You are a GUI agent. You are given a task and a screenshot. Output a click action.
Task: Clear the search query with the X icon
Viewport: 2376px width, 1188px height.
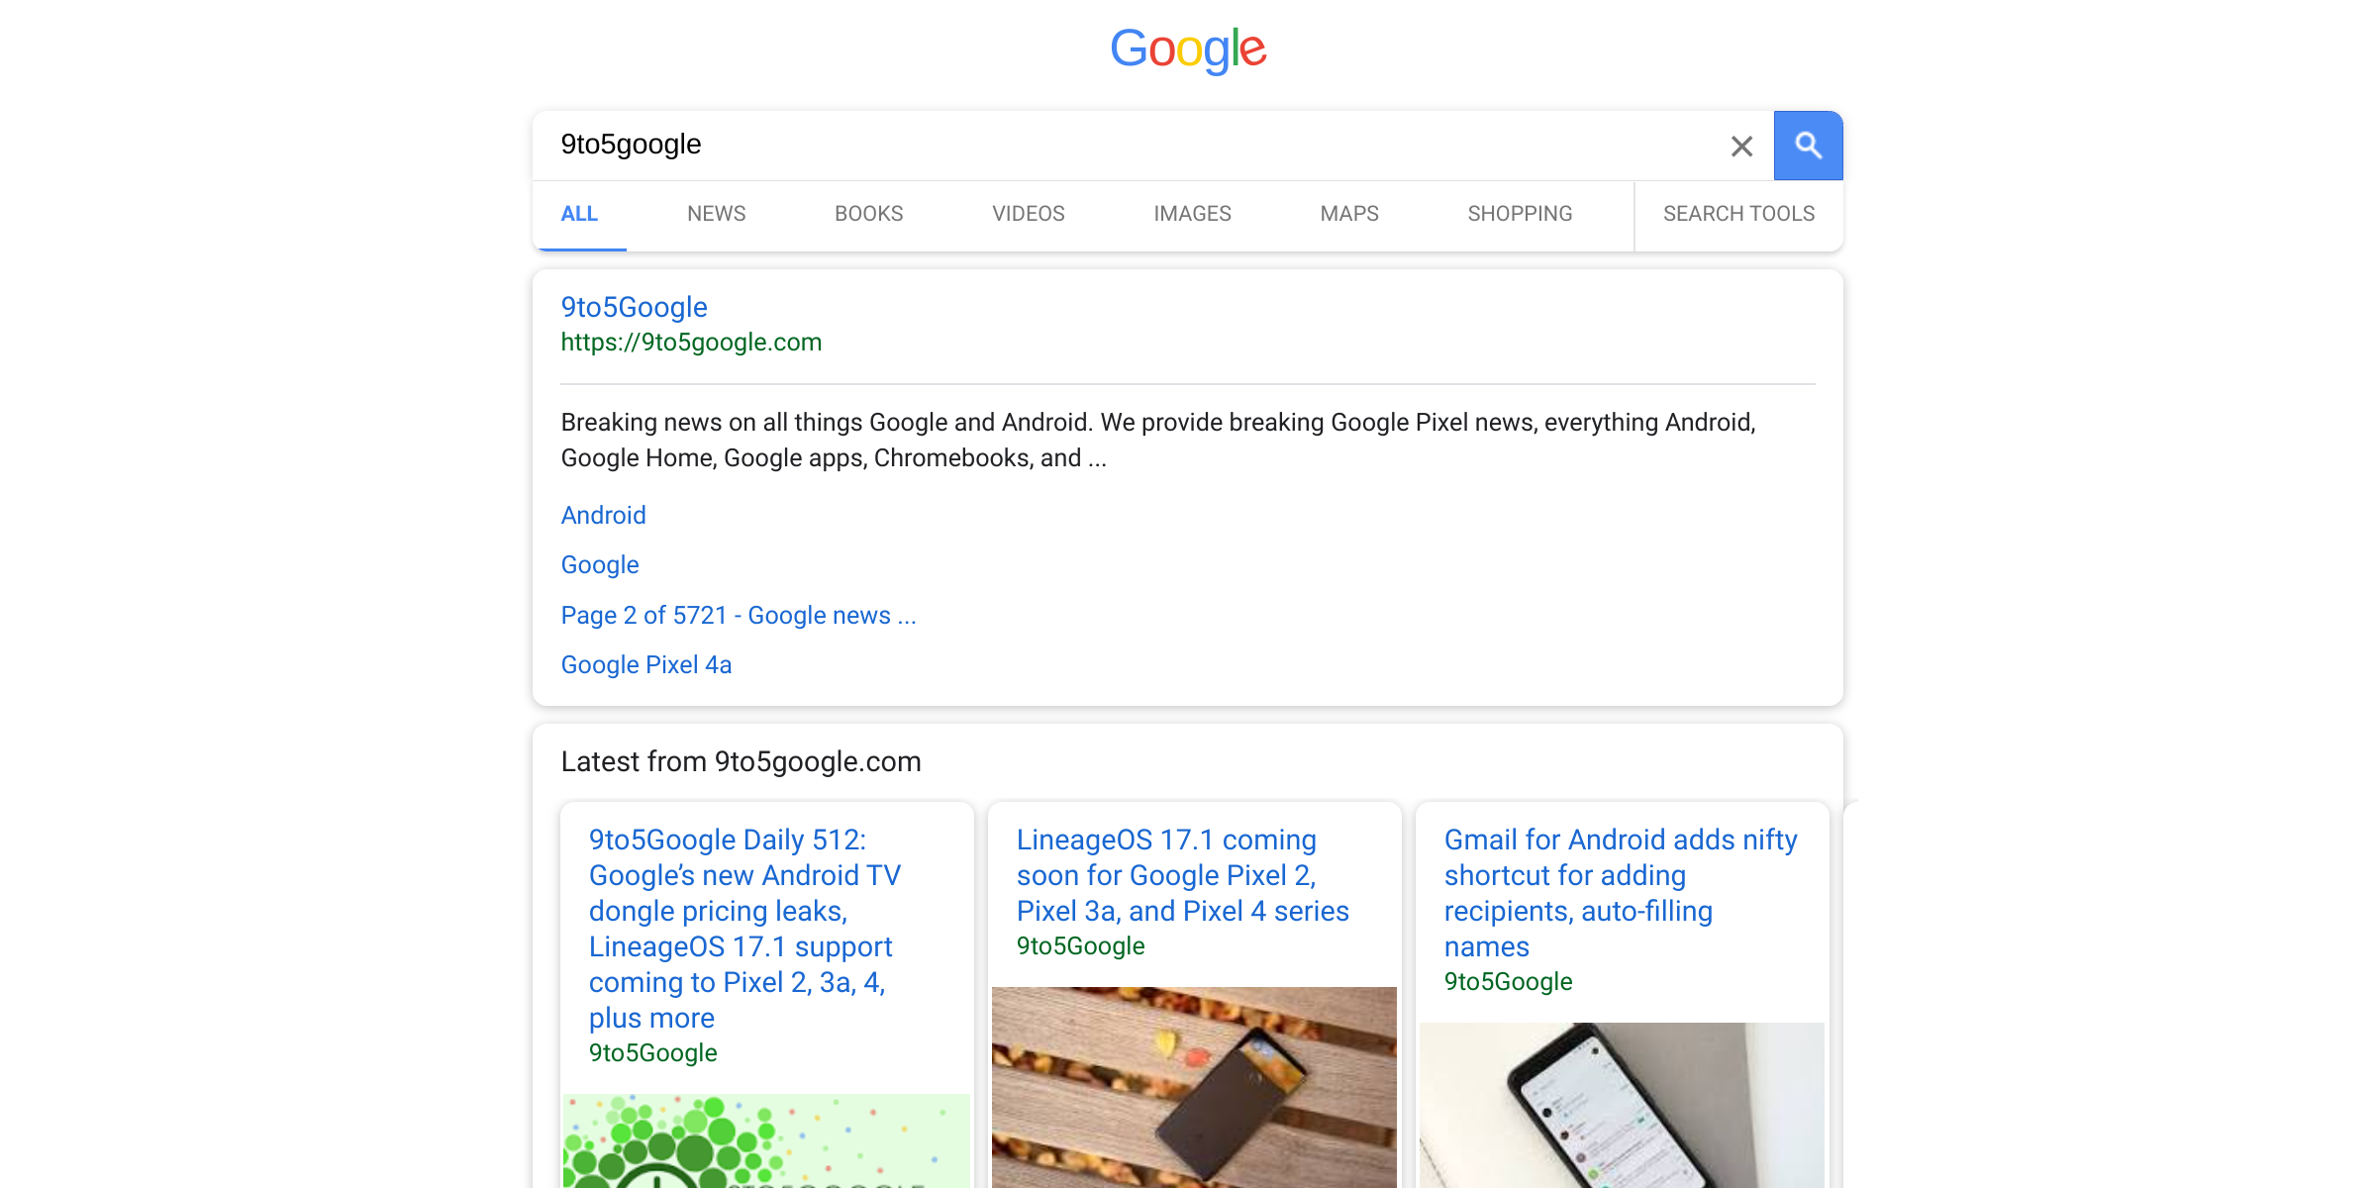(1741, 146)
